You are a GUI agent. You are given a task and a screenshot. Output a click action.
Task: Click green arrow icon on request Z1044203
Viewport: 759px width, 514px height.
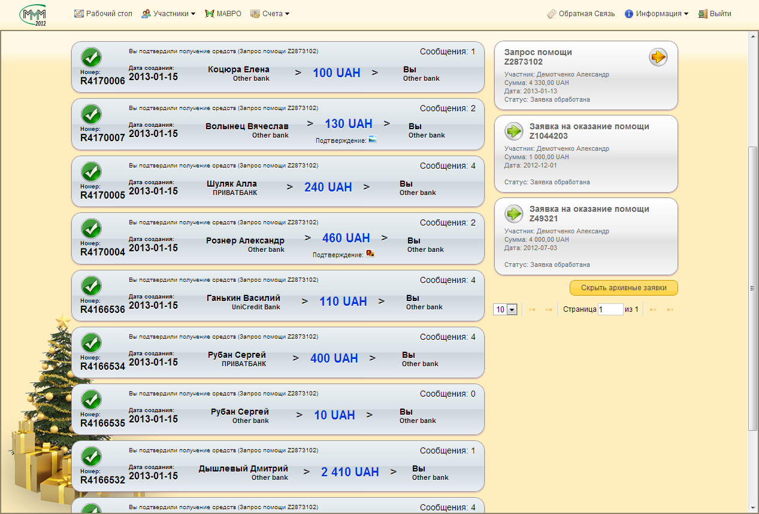click(x=514, y=130)
